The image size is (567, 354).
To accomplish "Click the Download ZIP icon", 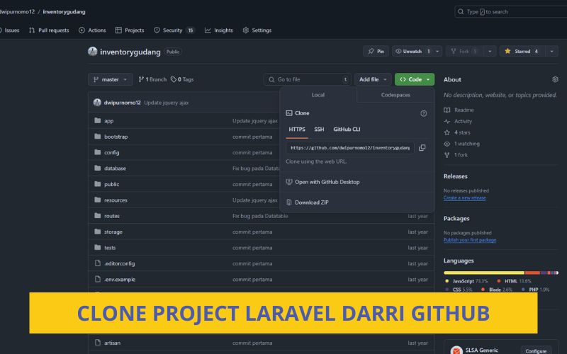I will 289,202.
